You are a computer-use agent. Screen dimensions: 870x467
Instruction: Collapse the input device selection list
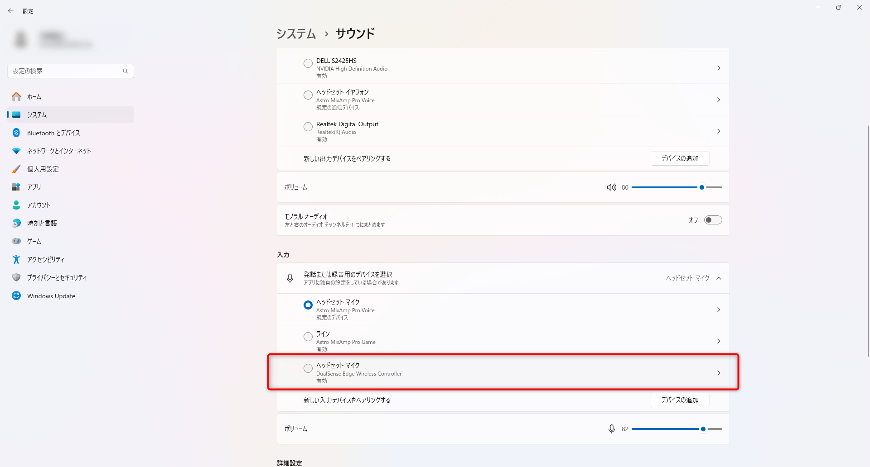pyautogui.click(x=719, y=278)
